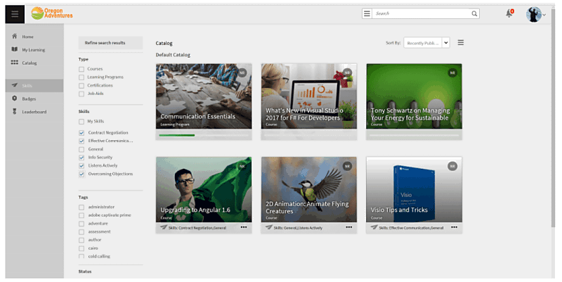Check the author tag
Screen dimensions: 562x282
tap(81, 240)
